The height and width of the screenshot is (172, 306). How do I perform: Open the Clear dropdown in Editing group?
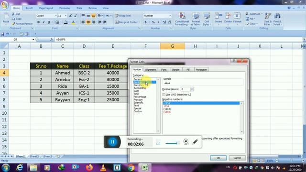[x=252, y=24]
